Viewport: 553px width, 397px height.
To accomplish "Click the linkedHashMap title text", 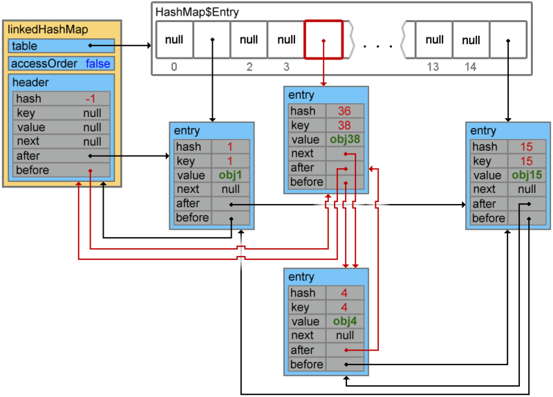I will click(48, 30).
